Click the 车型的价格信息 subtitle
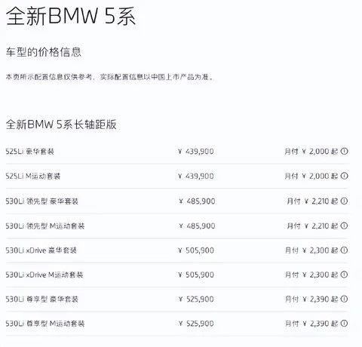This screenshot has width=362, height=347. 44,52
